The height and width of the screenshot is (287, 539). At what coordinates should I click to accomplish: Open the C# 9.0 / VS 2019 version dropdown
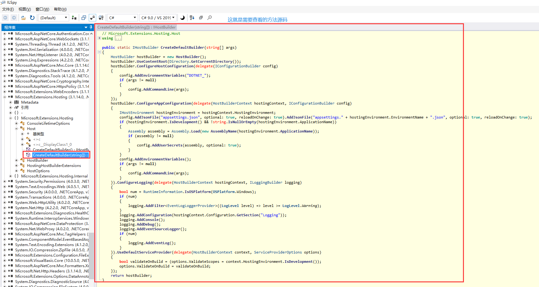point(158,18)
